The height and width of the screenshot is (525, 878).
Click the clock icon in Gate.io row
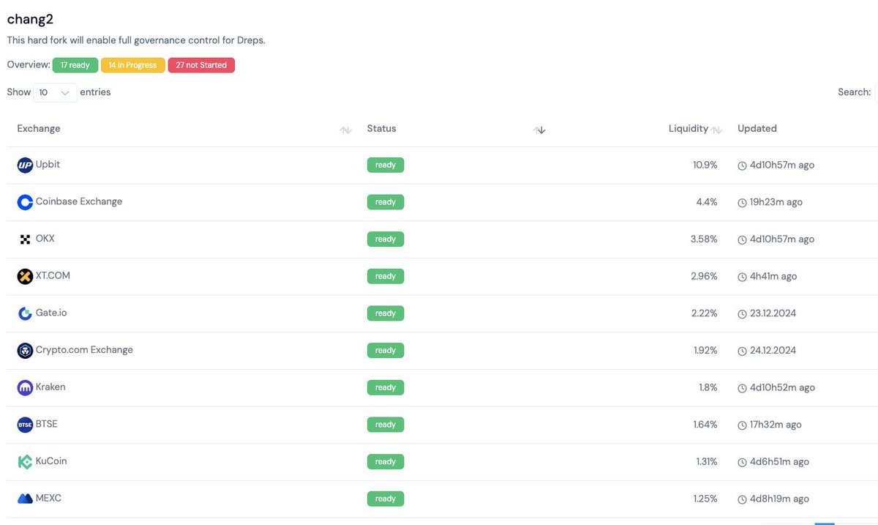click(742, 313)
